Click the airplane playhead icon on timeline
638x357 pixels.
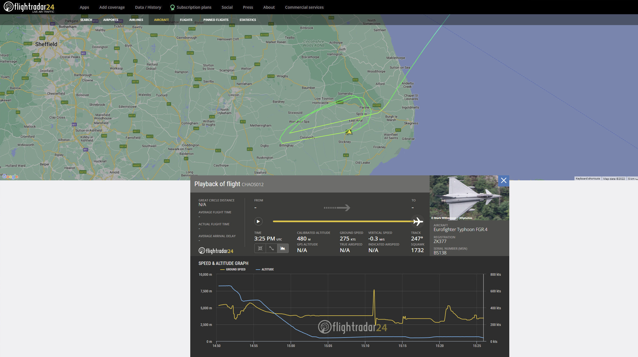418,222
